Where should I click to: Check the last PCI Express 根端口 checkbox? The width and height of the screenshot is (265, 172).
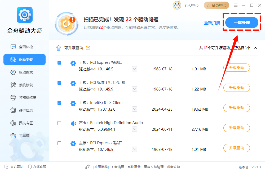(59, 143)
